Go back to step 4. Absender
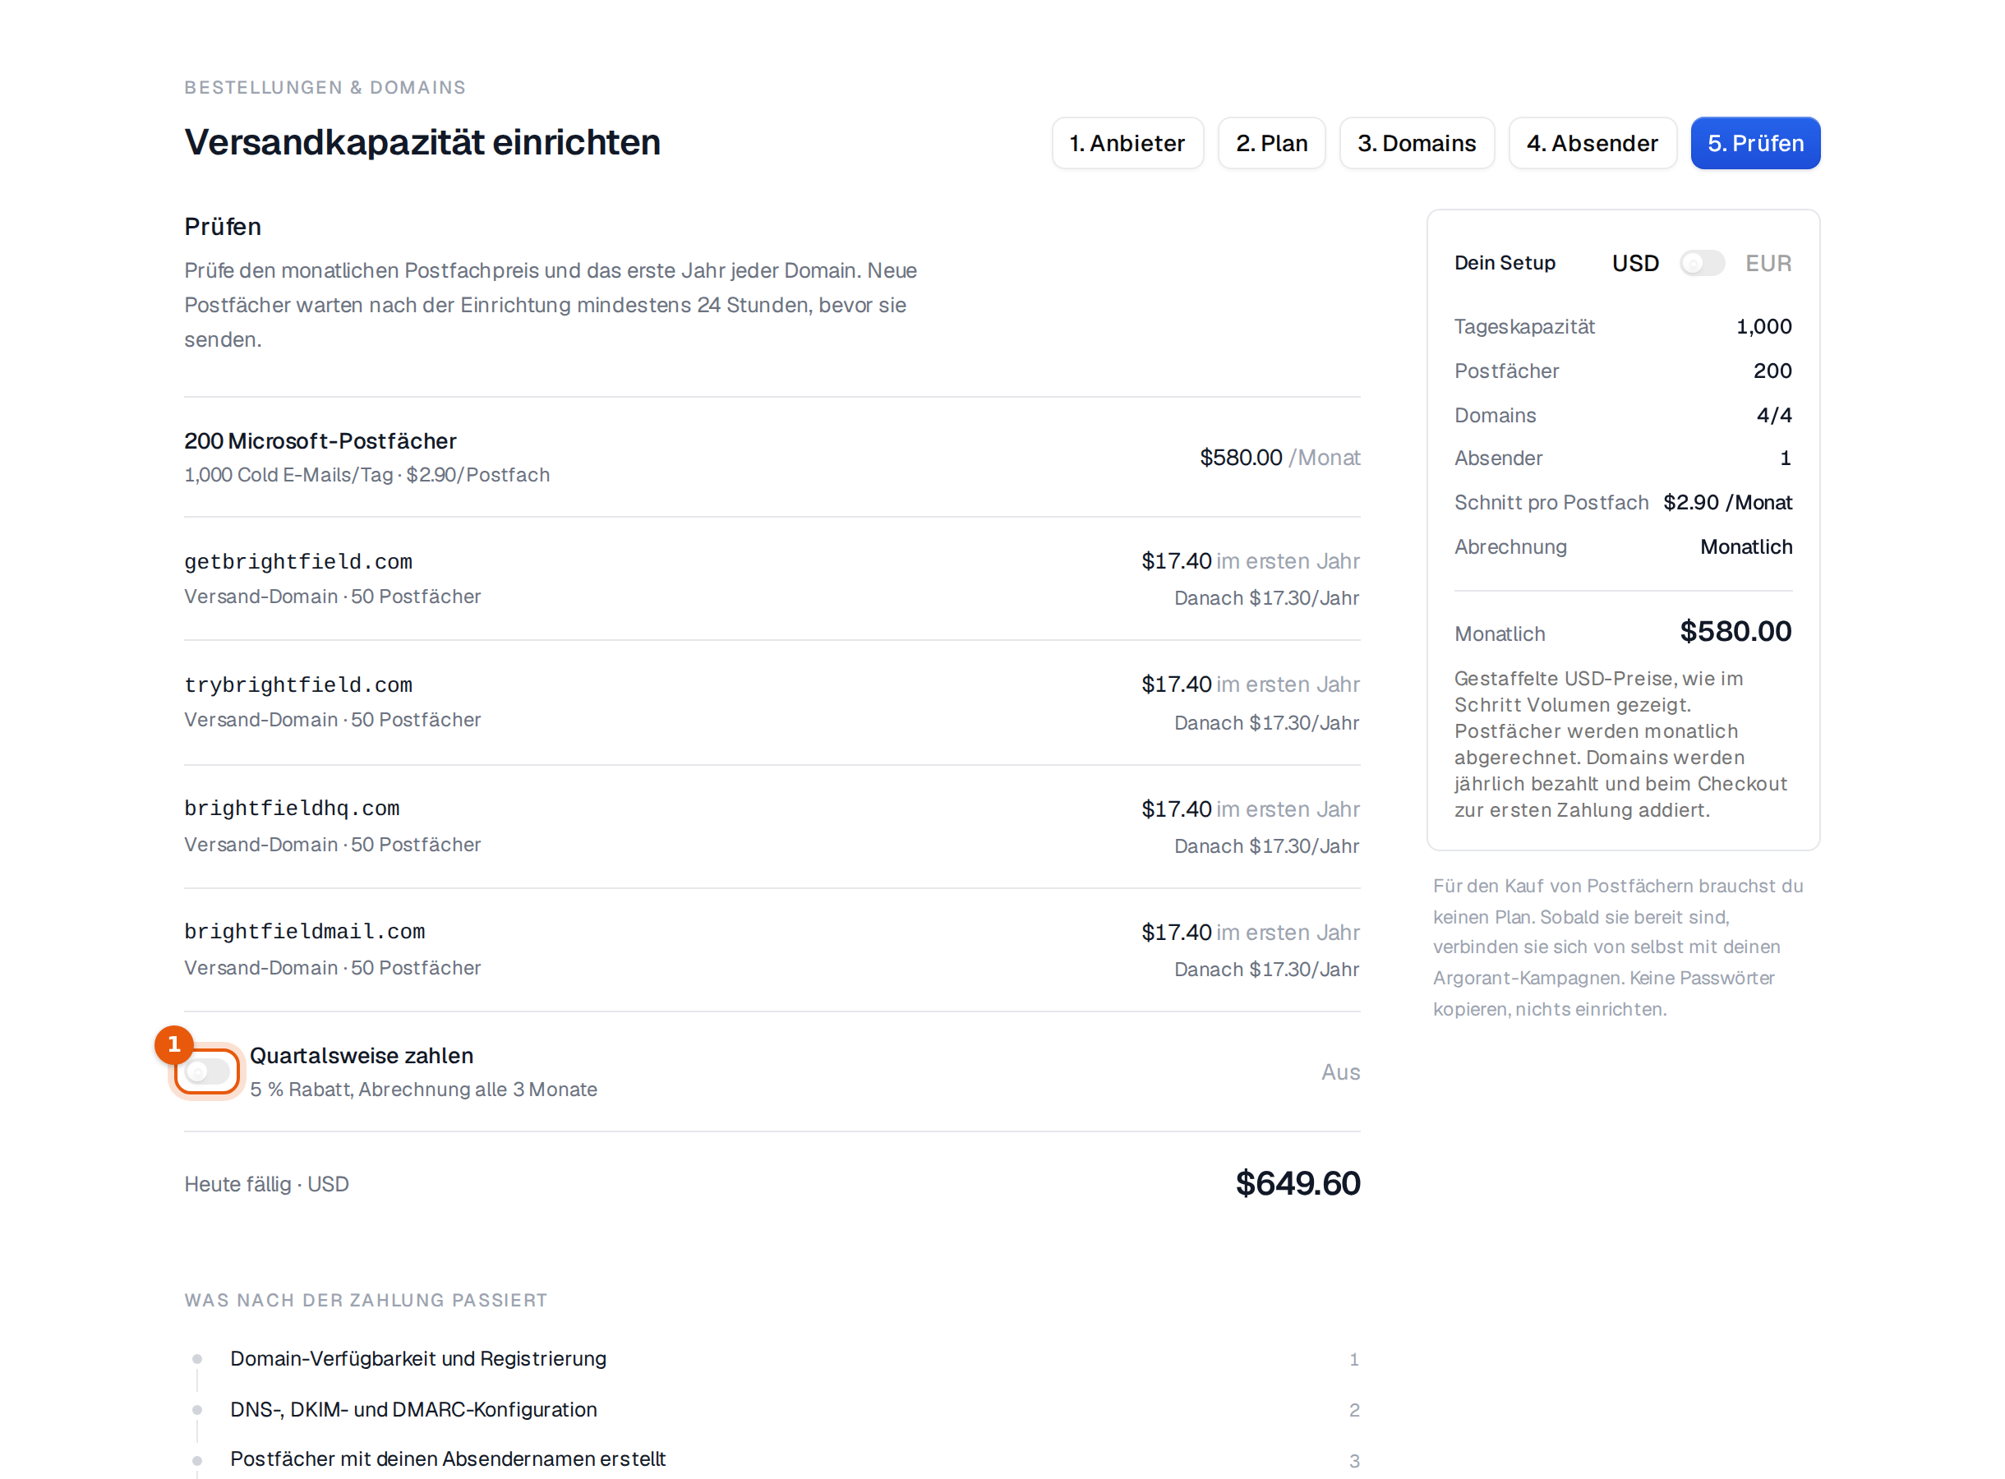The width and height of the screenshot is (2005, 1479). [1592, 143]
